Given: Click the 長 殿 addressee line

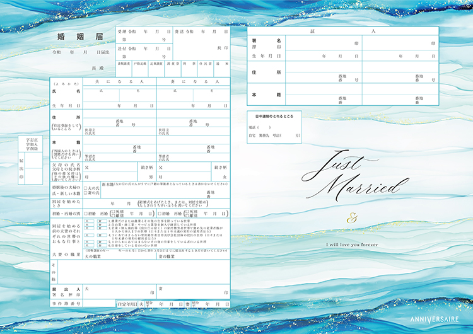Looking at the screenshot, I should pyautogui.click(x=98, y=68).
